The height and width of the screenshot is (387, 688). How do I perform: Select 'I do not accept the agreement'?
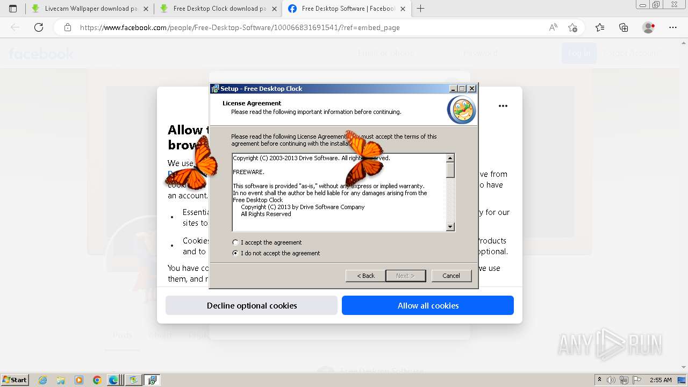(276, 253)
